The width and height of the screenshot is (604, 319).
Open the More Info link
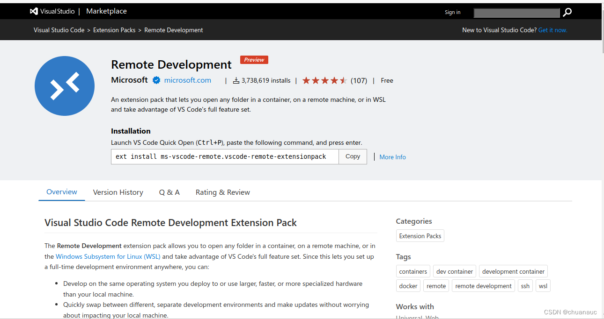[x=392, y=157]
